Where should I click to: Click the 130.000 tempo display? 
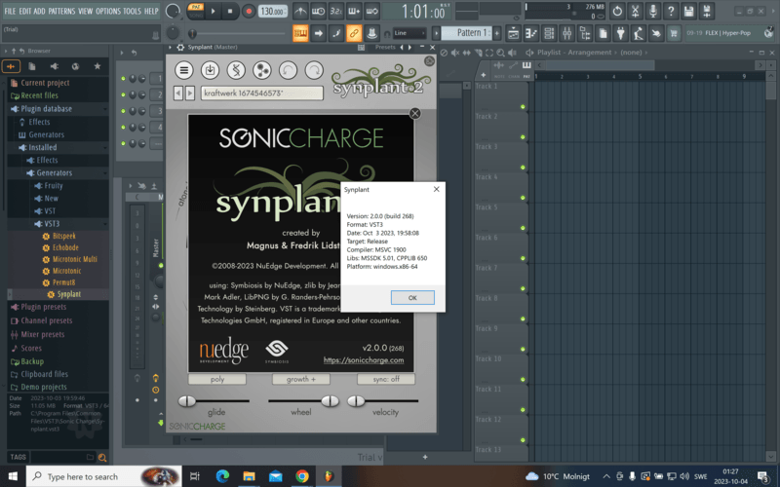pos(273,11)
